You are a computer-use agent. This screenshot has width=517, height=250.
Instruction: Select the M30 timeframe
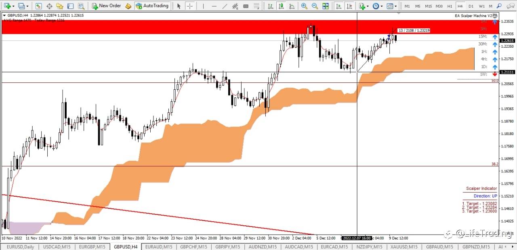point(439,6)
